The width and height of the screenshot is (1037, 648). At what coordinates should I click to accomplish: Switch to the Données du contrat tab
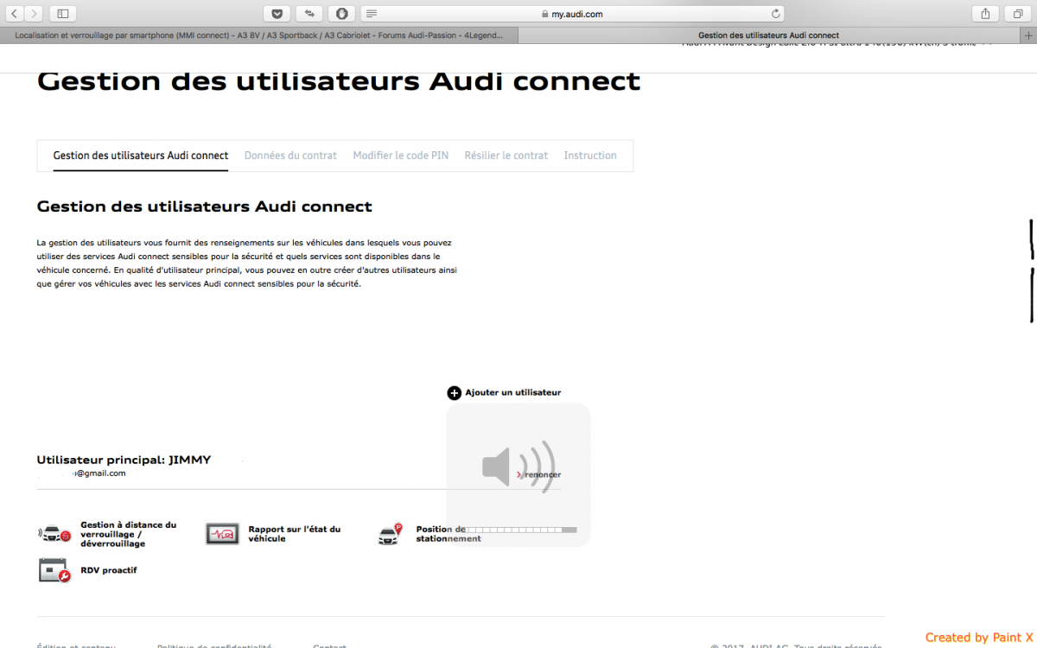[290, 156]
